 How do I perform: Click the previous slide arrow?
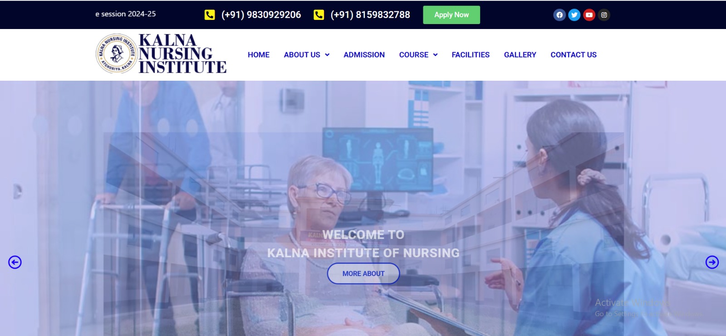tap(15, 262)
